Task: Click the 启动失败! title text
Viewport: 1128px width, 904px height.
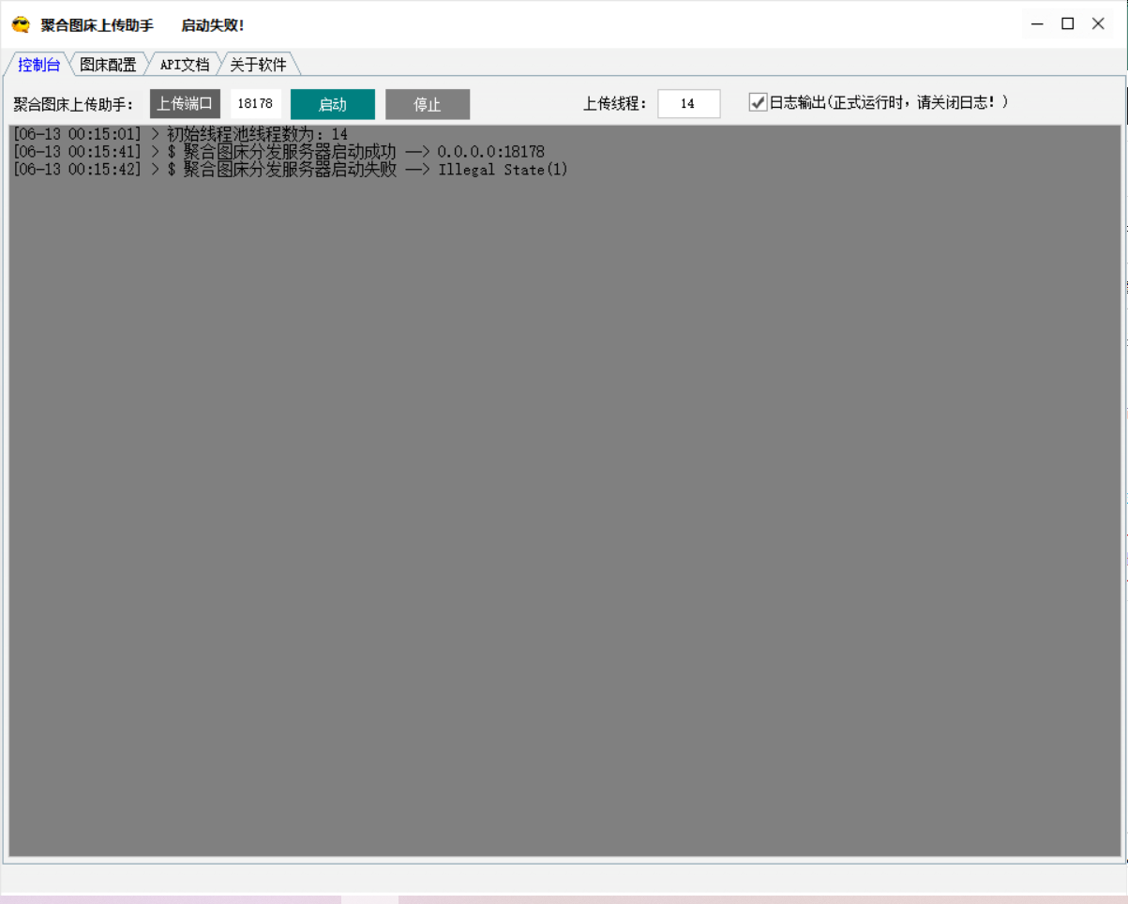Action: 213,25
